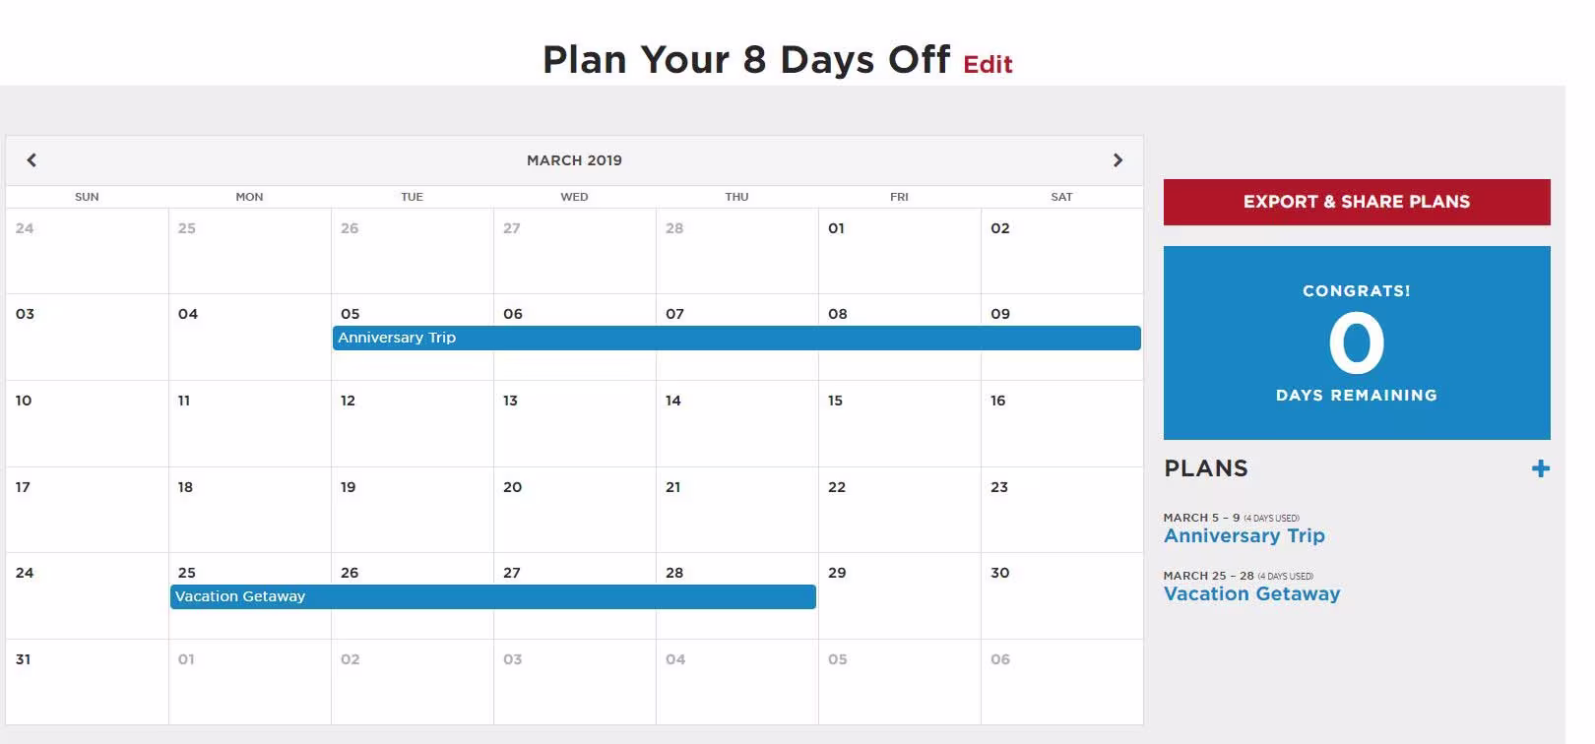Pick March 01 day cell

tap(899, 251)
